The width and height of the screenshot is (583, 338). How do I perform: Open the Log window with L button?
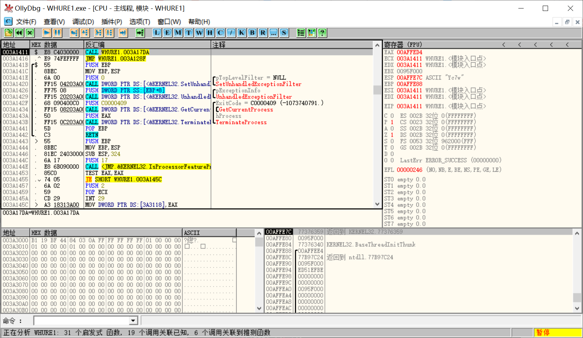pos(157,33)
